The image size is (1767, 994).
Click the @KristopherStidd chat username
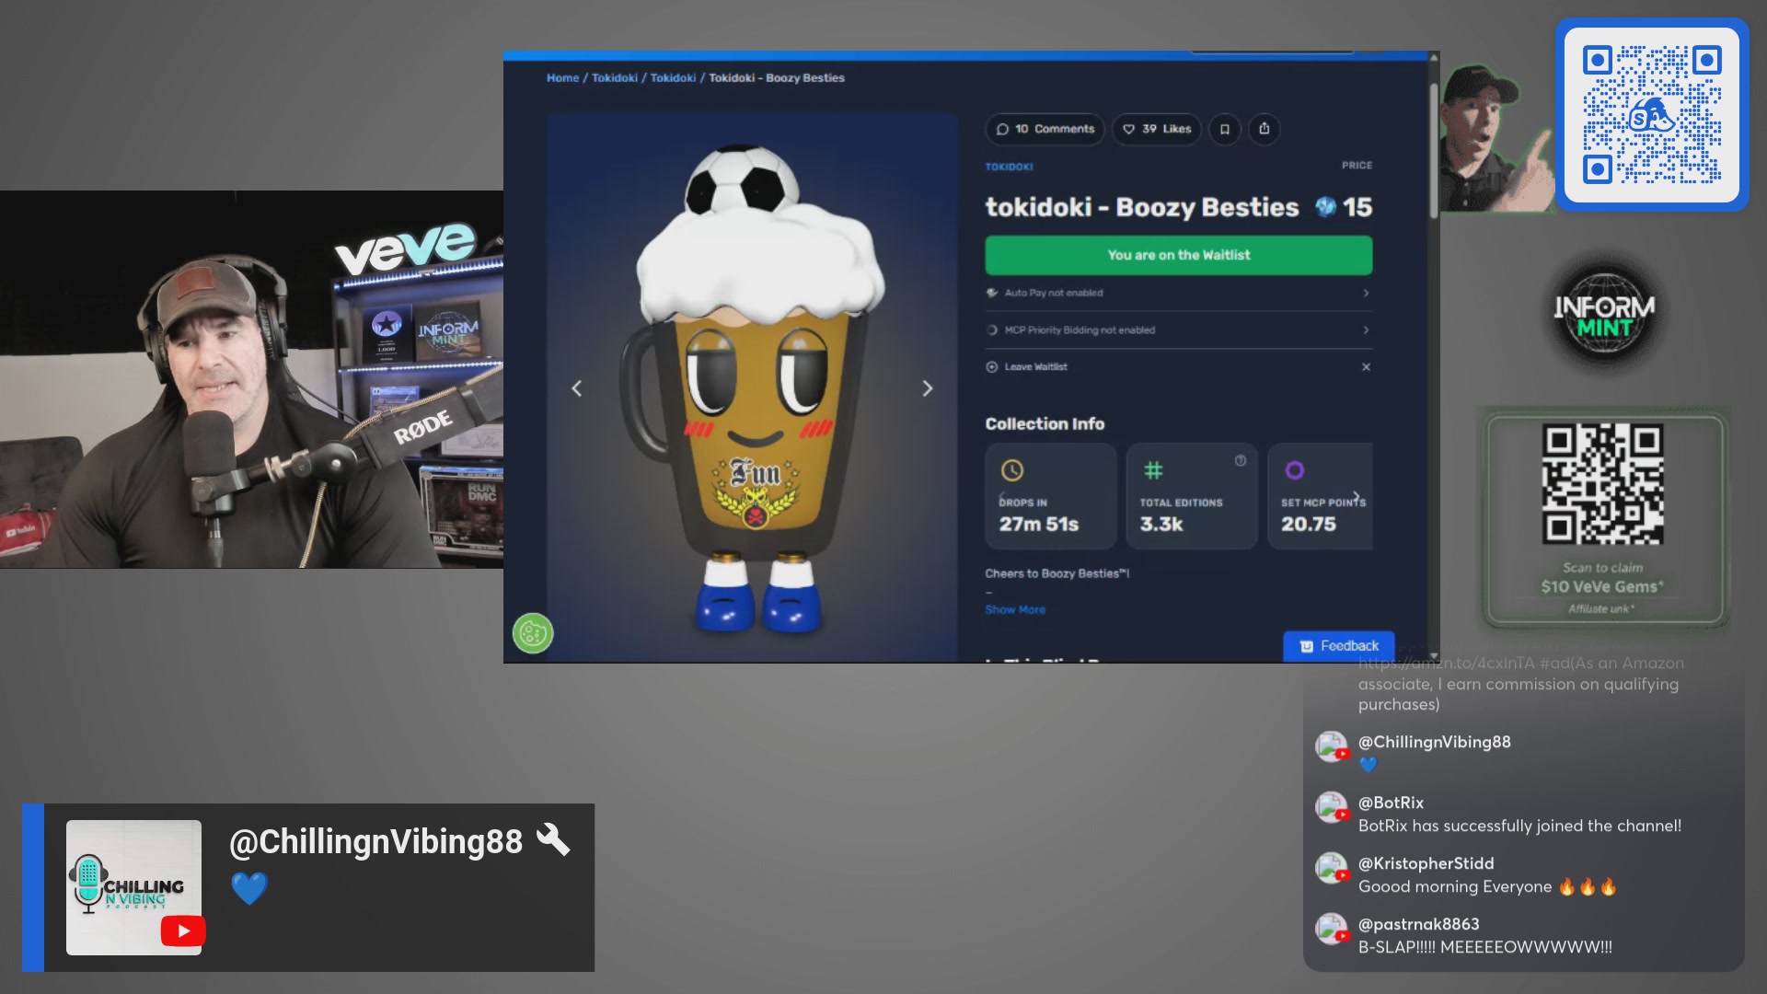point(1426,863)
